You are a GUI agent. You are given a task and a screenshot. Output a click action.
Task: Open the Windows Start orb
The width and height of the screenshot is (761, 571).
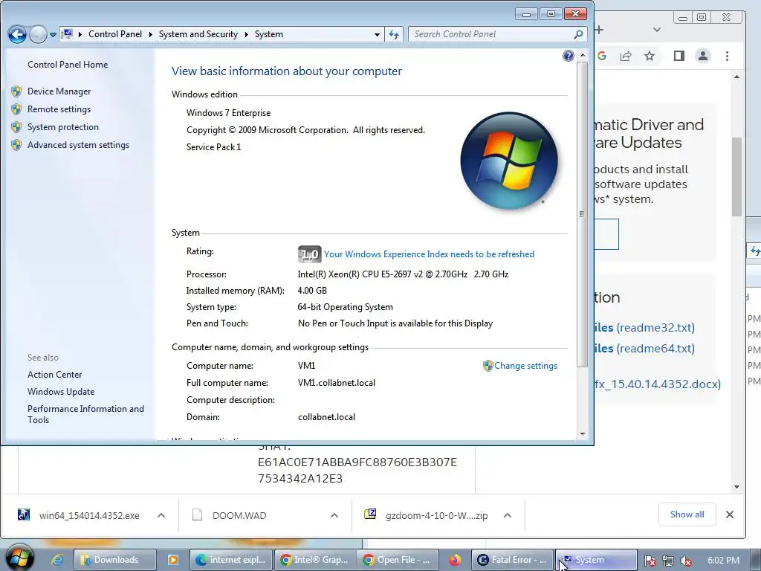(x=19, y=558)
